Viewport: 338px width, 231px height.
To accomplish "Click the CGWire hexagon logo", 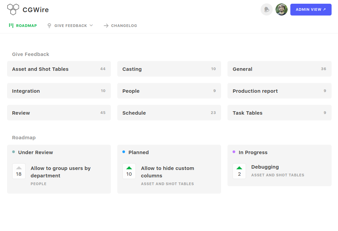I will tap(13, 9).
